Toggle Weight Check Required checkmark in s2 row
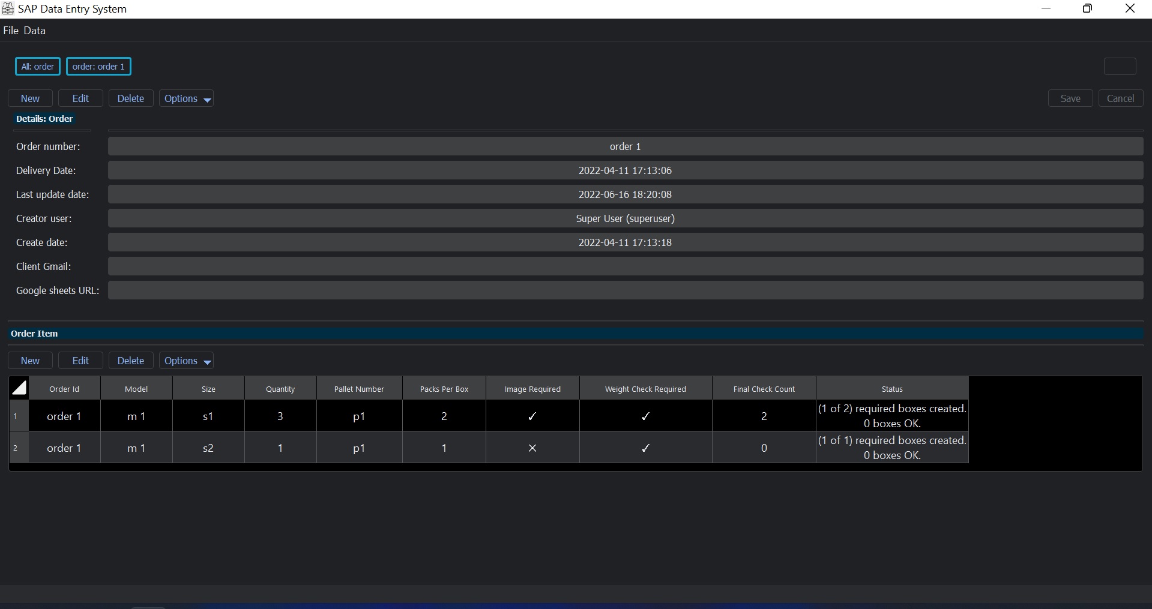This screenshot has width=1152, height=609. 645,448
